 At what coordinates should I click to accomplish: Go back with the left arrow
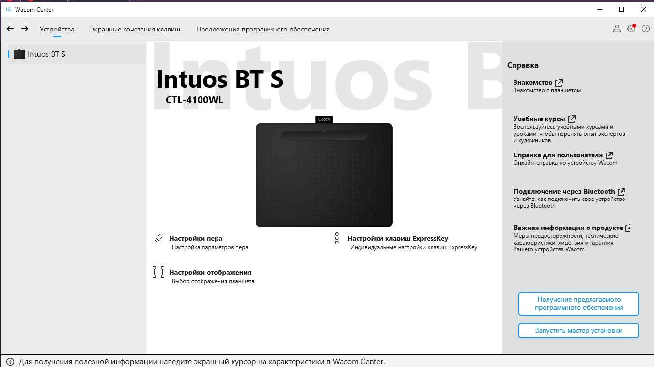pos(10,29)
